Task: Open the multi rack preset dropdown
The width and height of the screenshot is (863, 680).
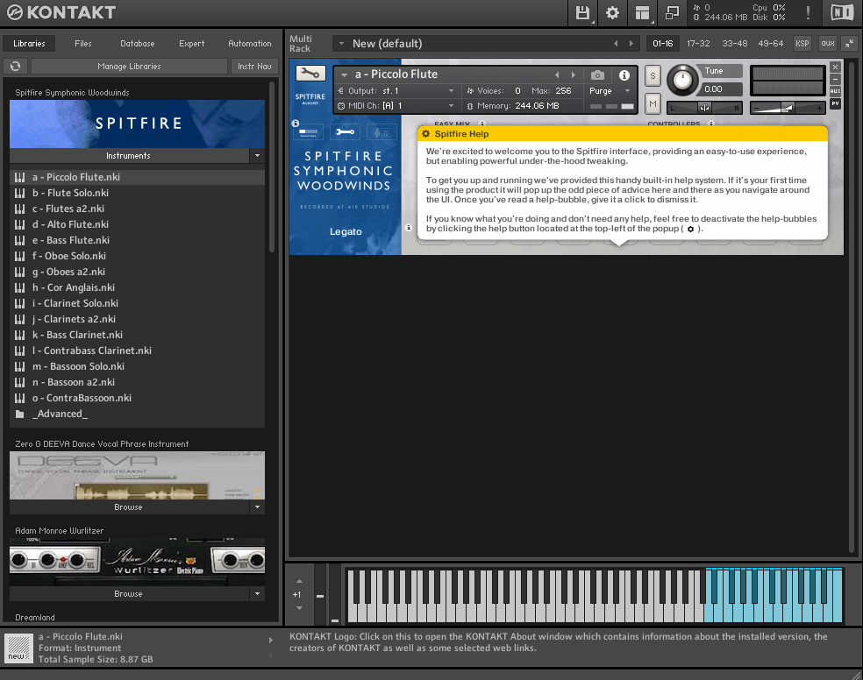Action: [341, 44]
